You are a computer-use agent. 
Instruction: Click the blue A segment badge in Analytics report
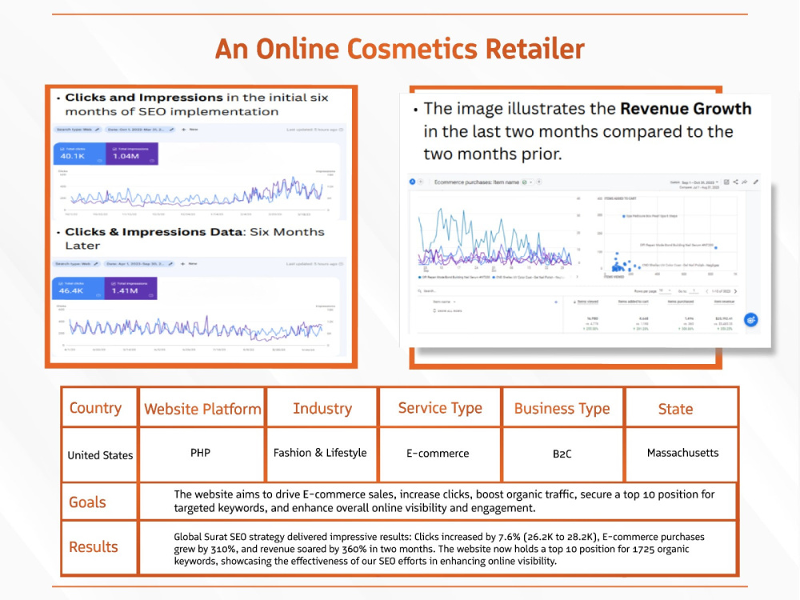point(412,182)
